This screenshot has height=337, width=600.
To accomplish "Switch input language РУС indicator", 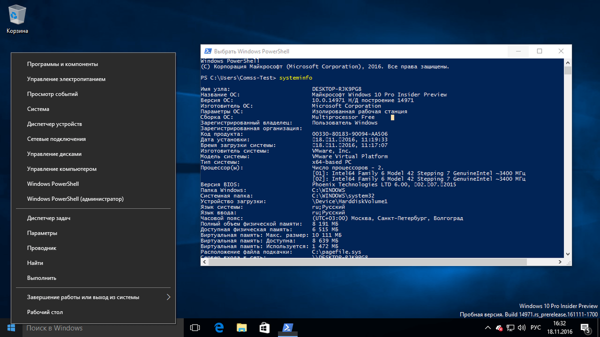I will click(535, 328).
